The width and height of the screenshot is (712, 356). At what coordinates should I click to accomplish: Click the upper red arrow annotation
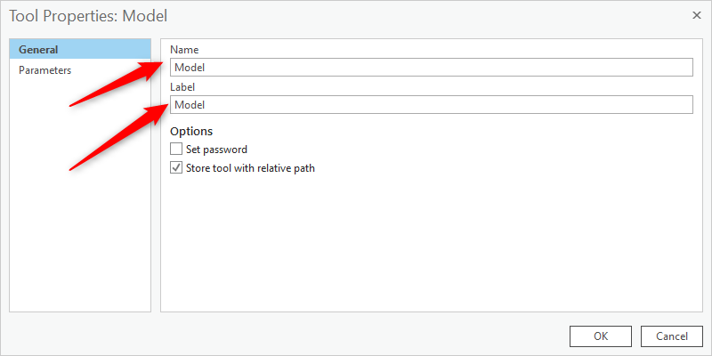pos(115,83)
